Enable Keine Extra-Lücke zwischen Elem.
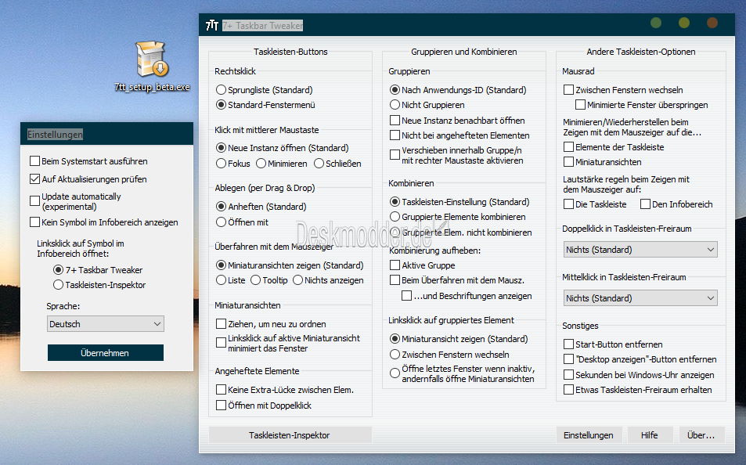Screen dimensions: 746x465 click(x=221, y=390)
